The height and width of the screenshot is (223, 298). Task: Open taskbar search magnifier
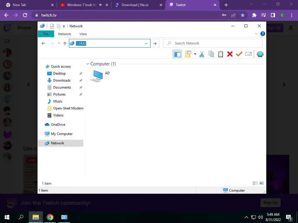click(x=21, y=217)
